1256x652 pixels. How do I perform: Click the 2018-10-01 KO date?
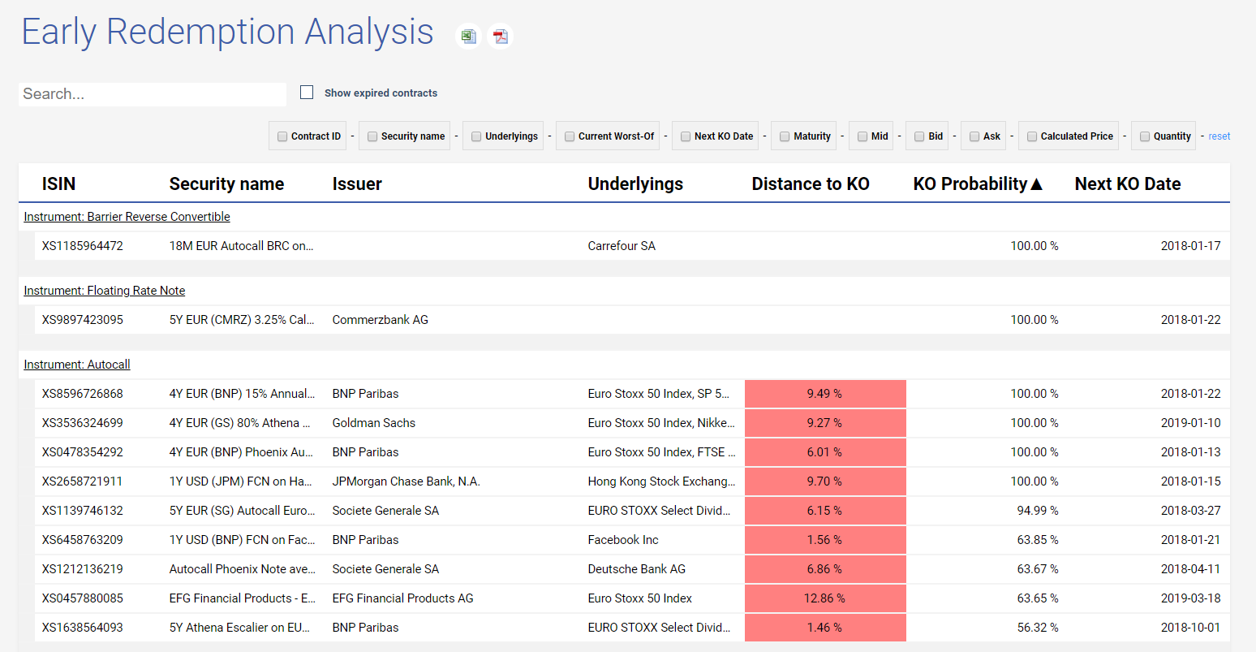coord(1190,628)
